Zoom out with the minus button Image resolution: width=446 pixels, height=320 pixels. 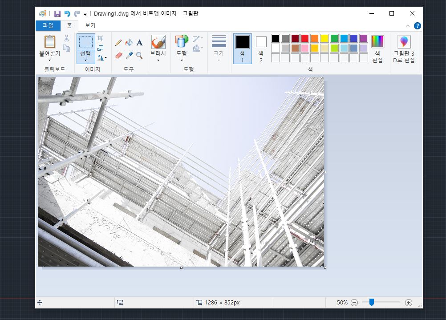coord(354,303)
